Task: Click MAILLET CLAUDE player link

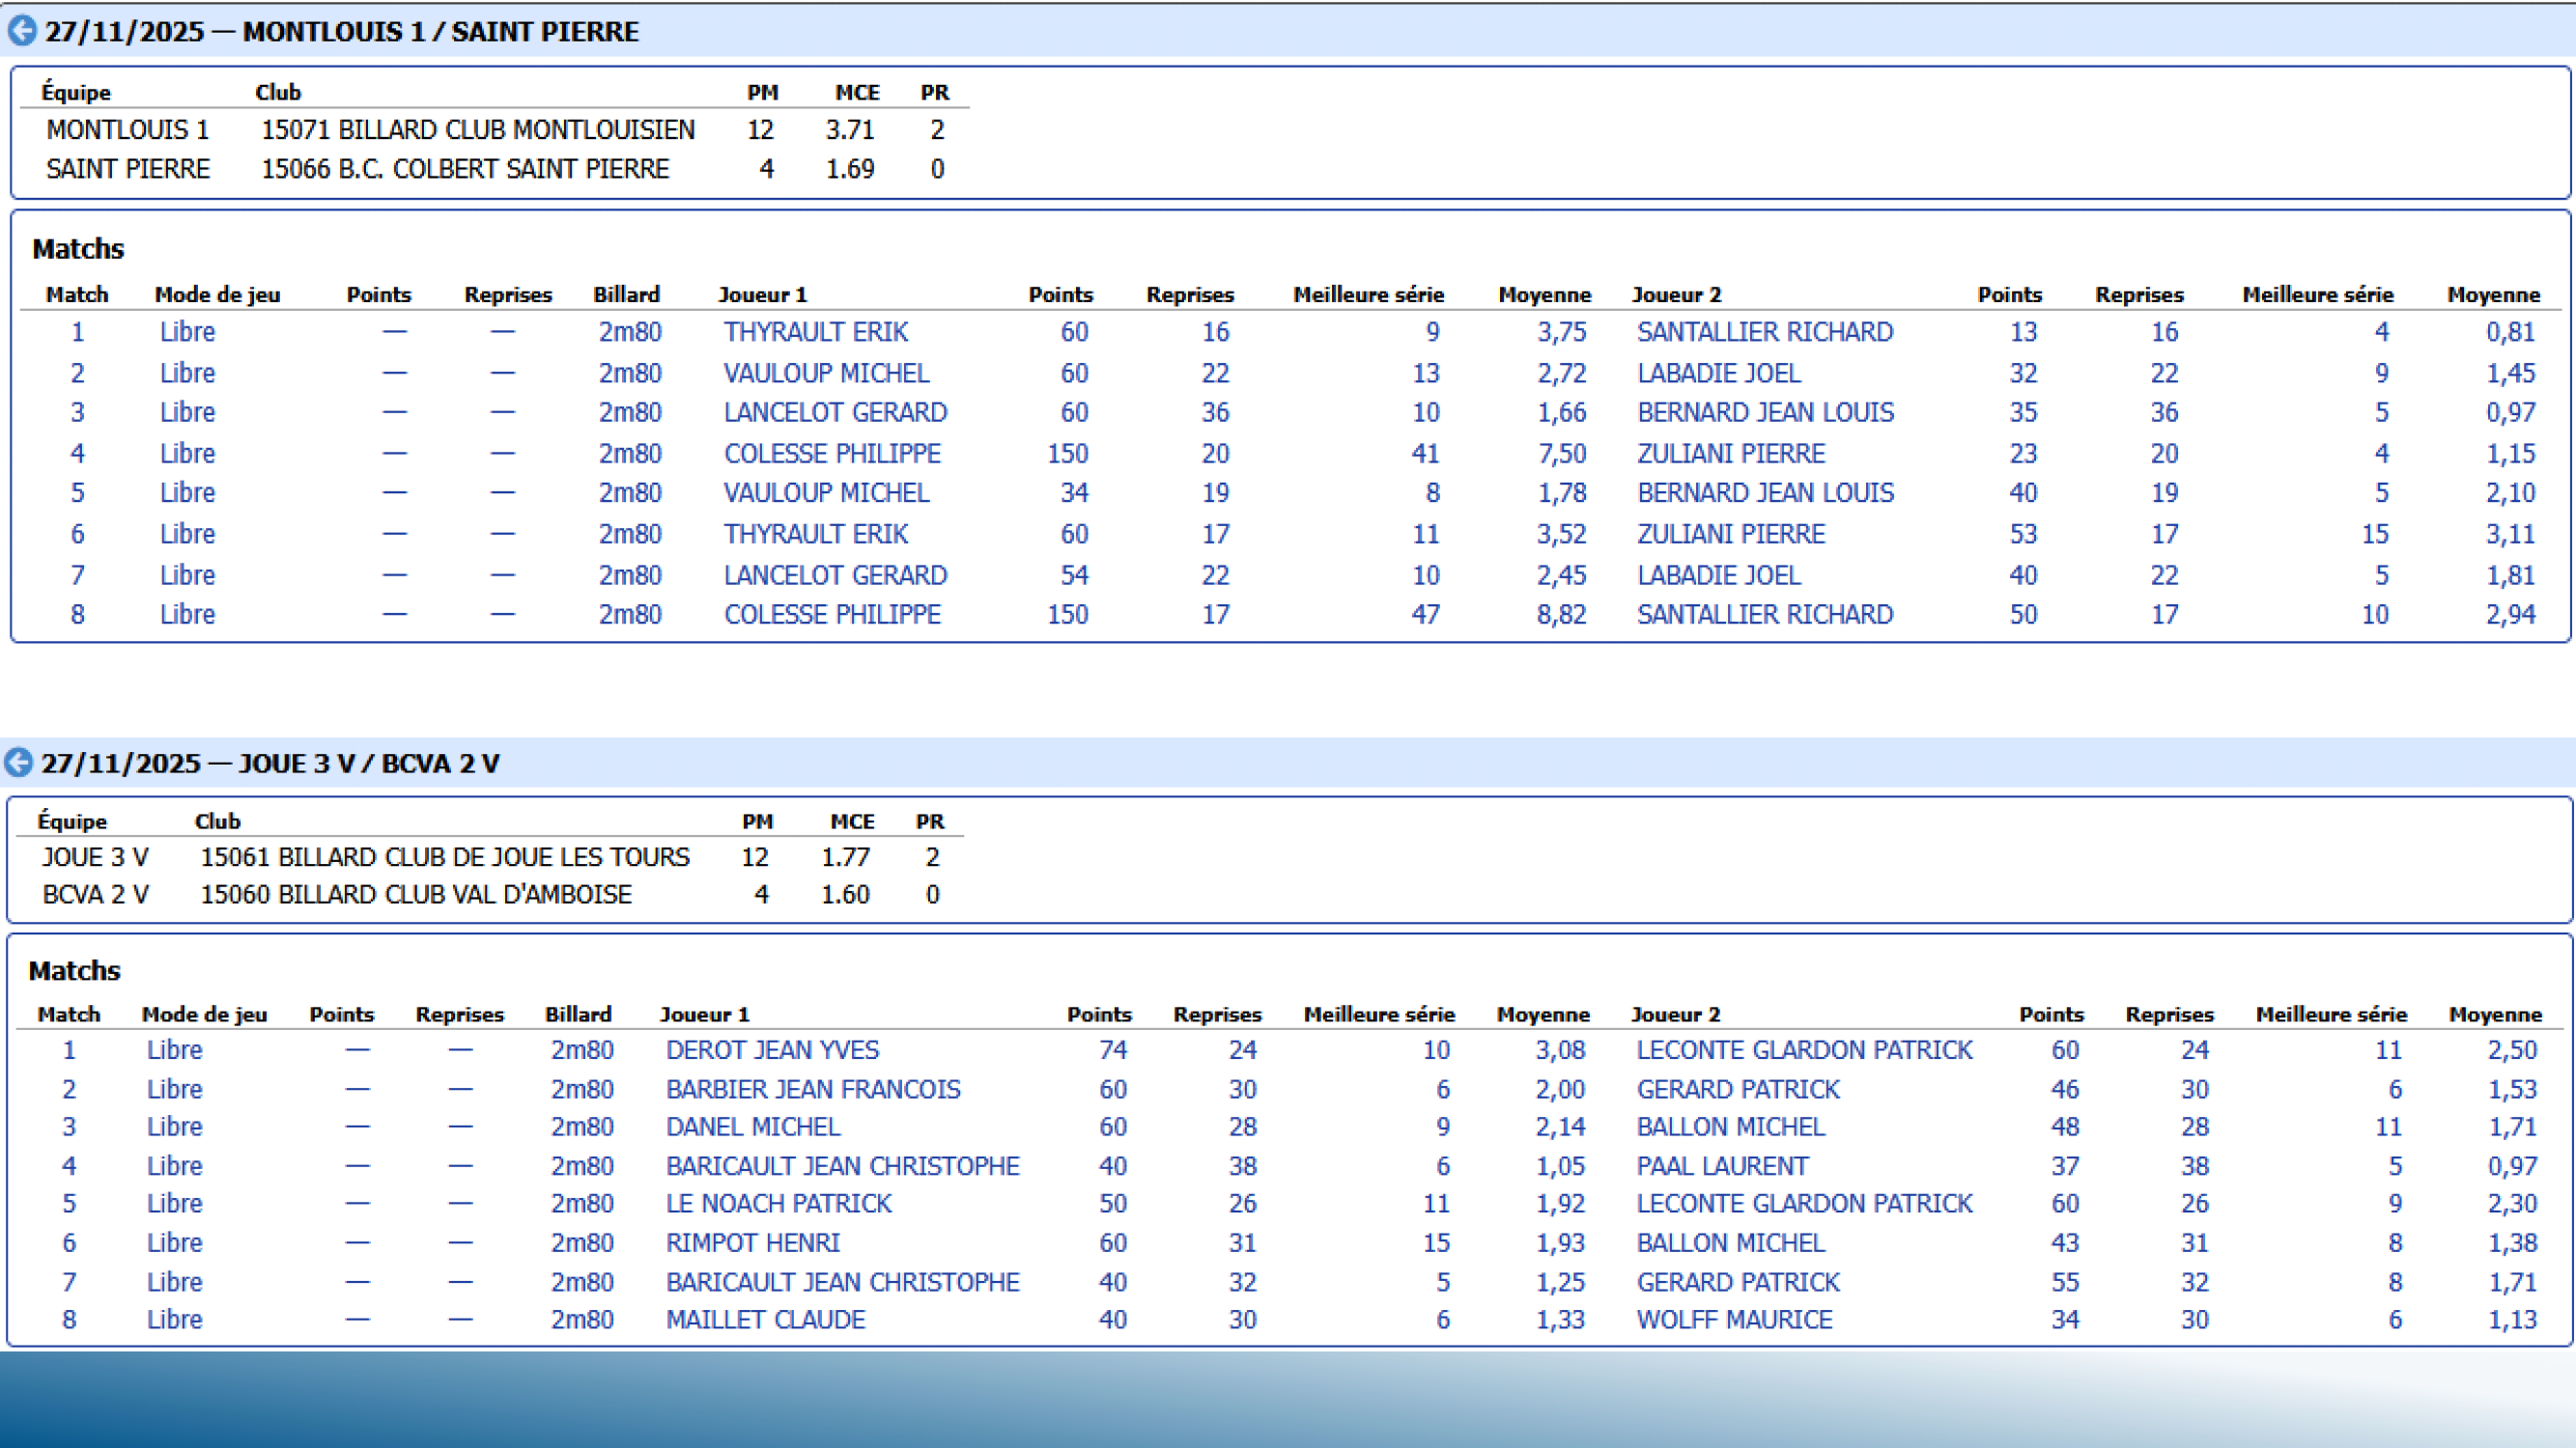Action: [x=765, y=1319]
